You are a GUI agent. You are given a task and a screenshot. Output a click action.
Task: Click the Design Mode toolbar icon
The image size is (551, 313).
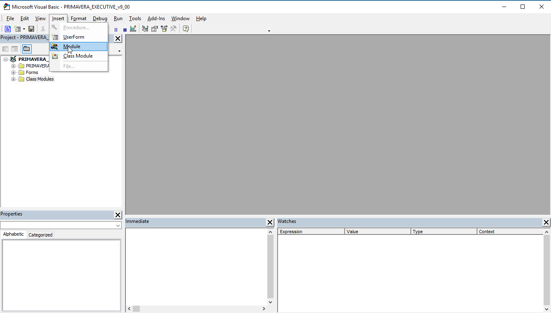click(133, 29)
